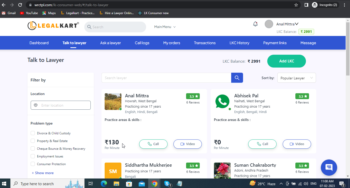Open Microsoft Edge from the taskbar

coord(104,184)
